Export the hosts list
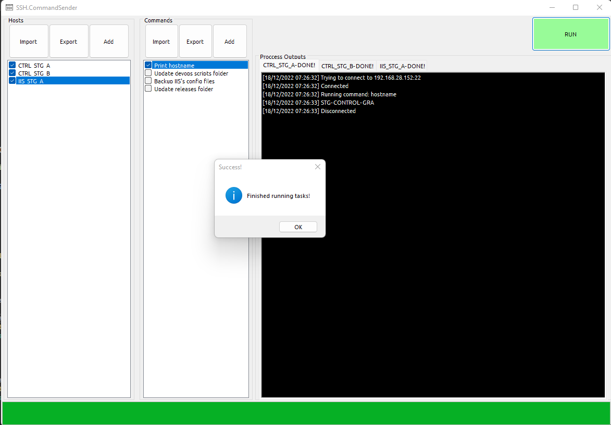Viewport: 611px width, 425px height. tap(69, 41)
